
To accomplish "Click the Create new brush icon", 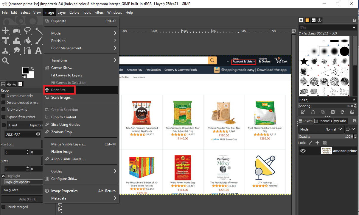I will pyautogui.click(x=313, y=112).
